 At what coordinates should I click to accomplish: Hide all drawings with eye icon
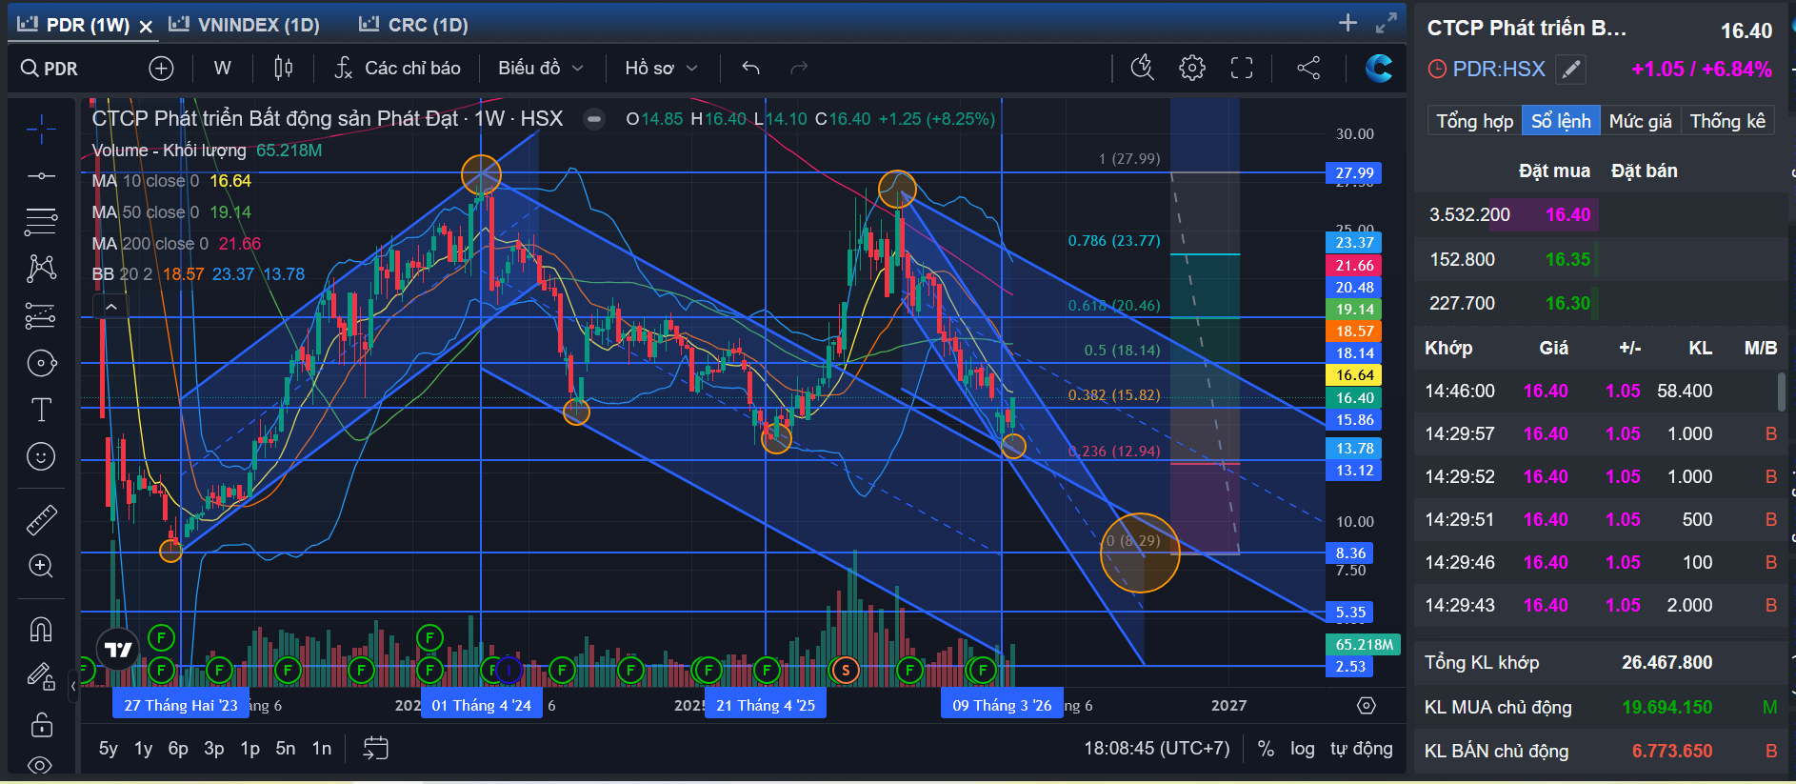click(41, 764)
